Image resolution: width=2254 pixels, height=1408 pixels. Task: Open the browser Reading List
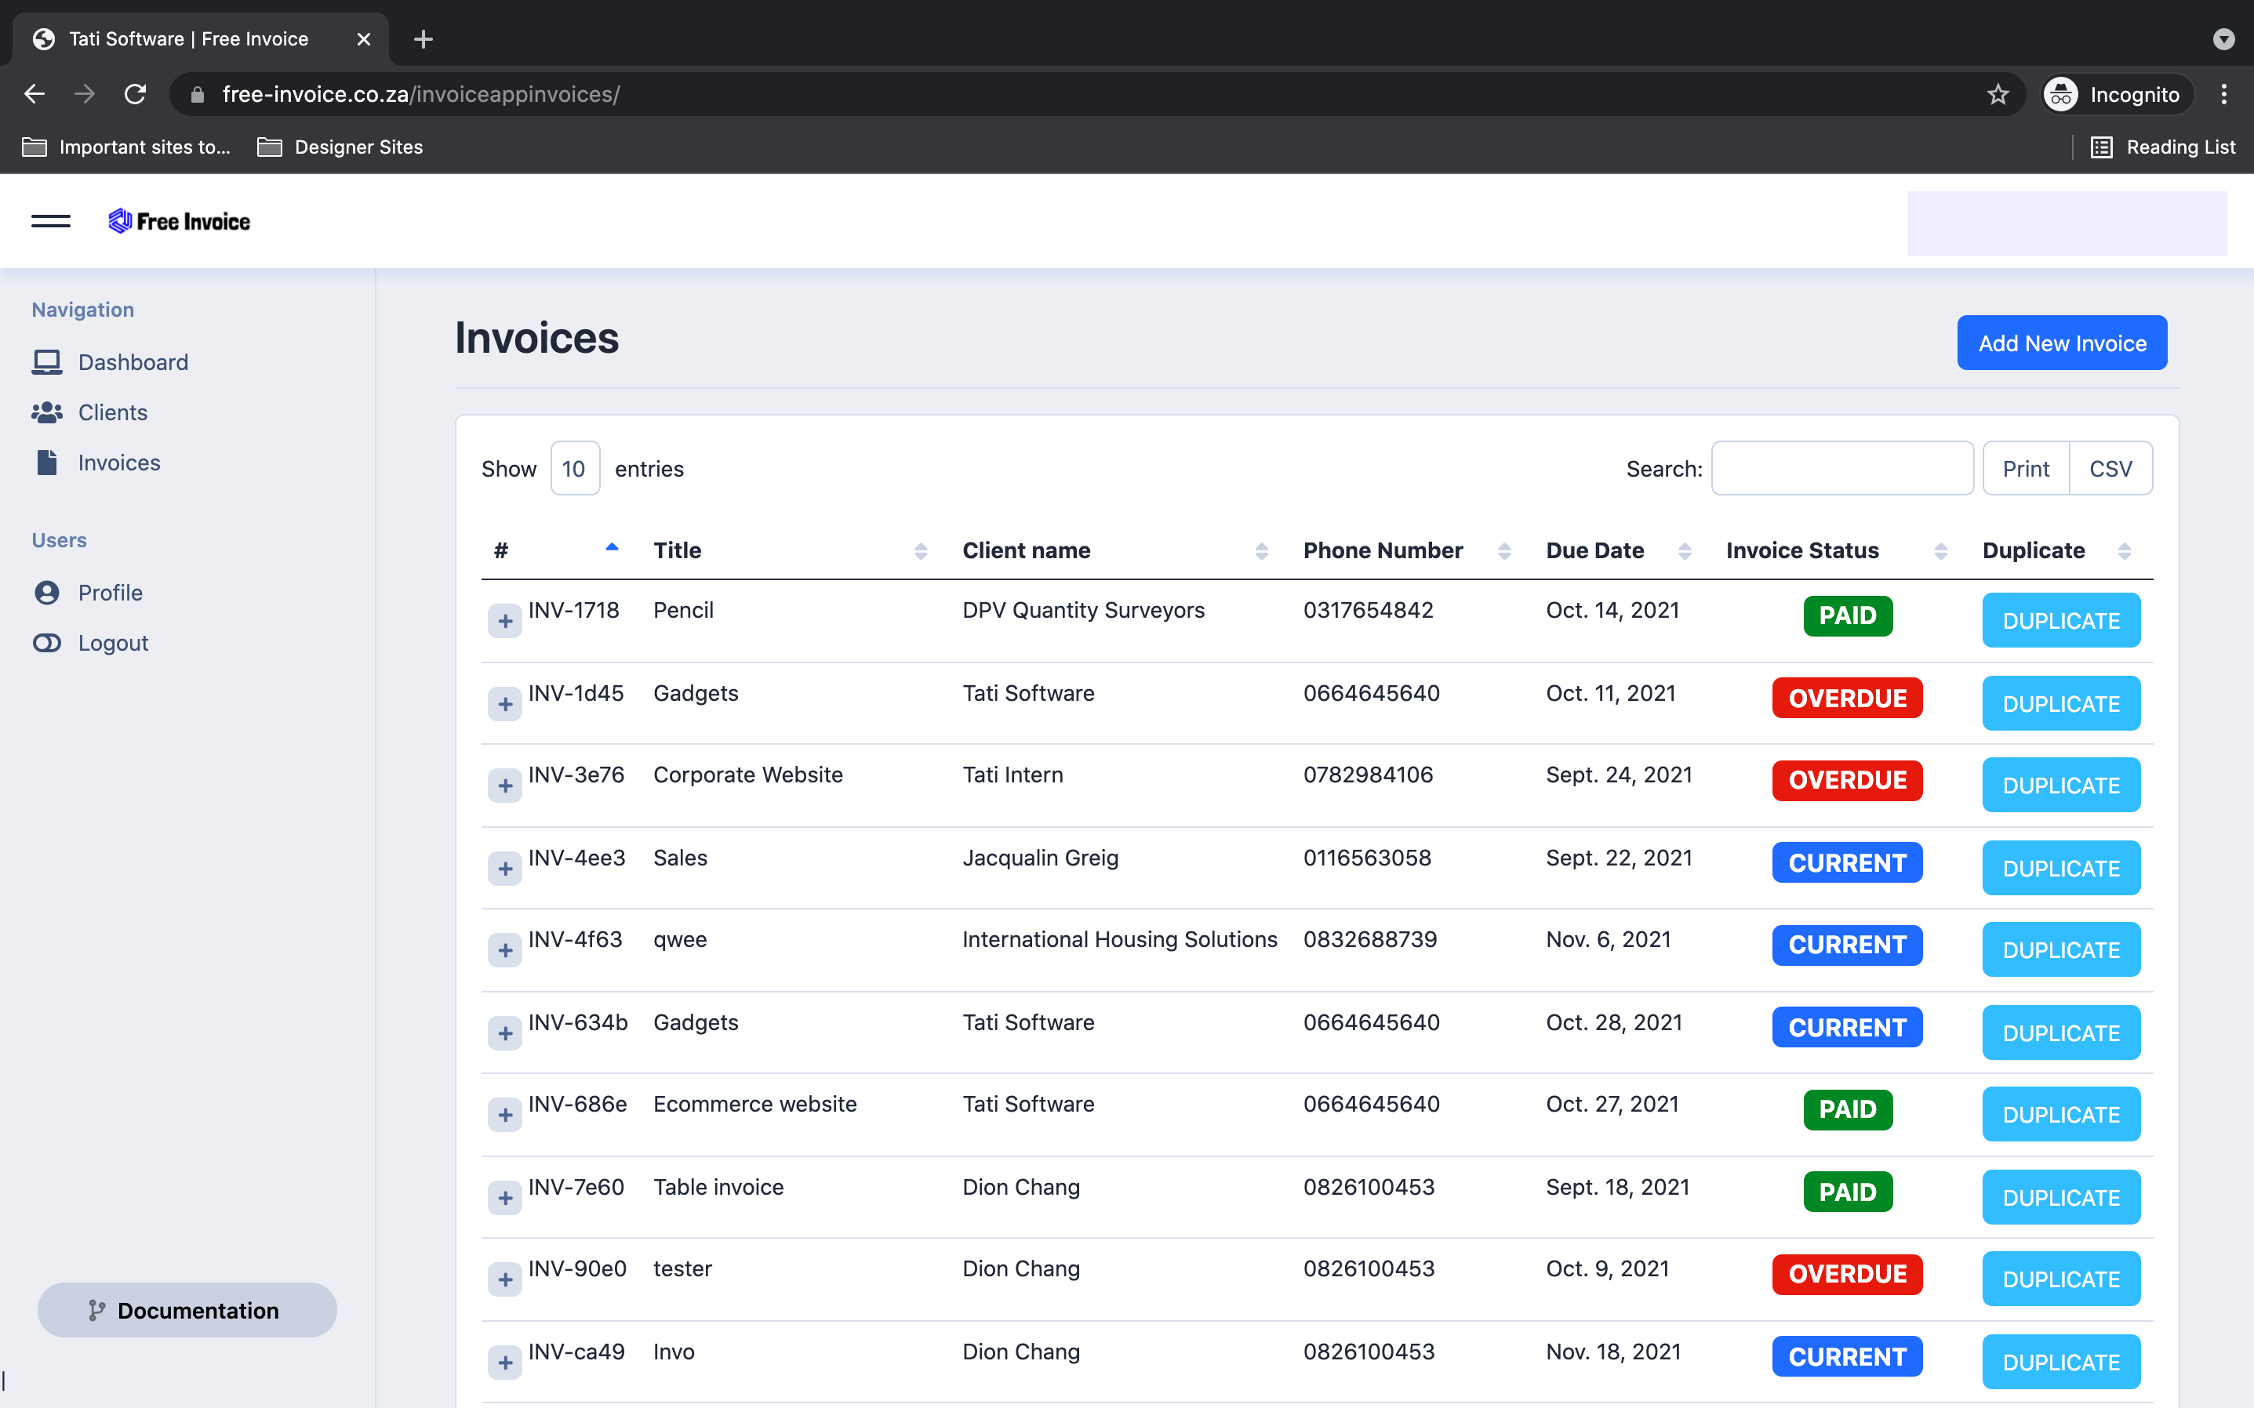pos(2163,146)
